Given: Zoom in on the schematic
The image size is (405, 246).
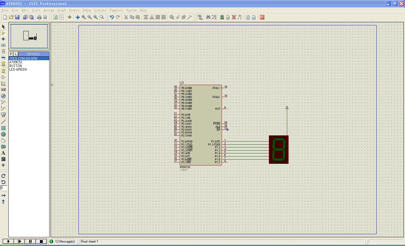Looking at the screenshot, I should [x=84, y=17].
